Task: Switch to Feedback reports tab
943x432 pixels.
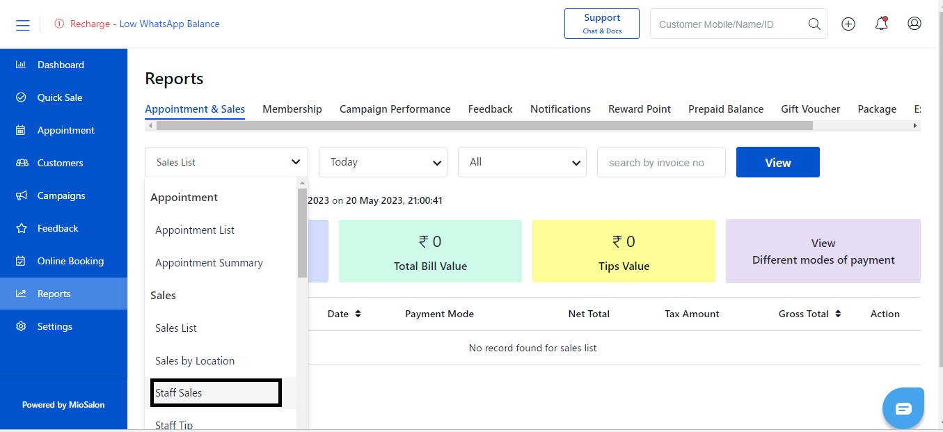Action: 490,109
